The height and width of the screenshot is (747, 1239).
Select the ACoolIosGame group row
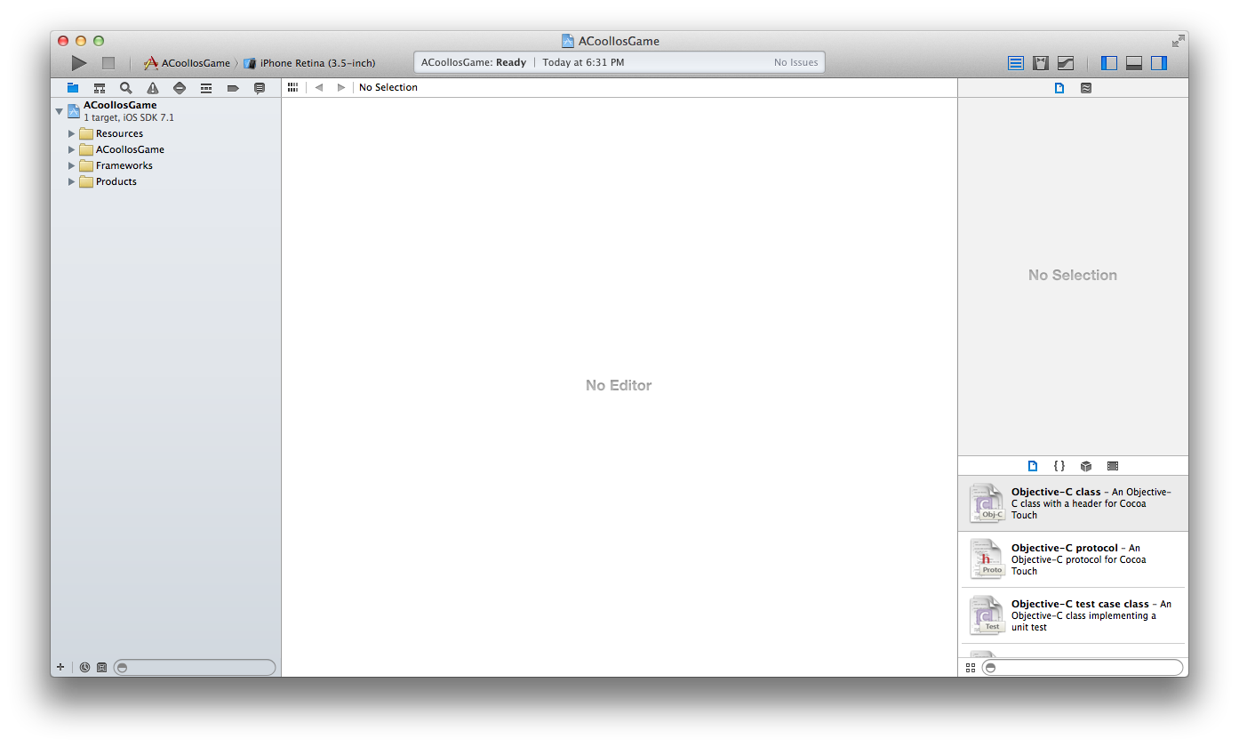point(165,149)
